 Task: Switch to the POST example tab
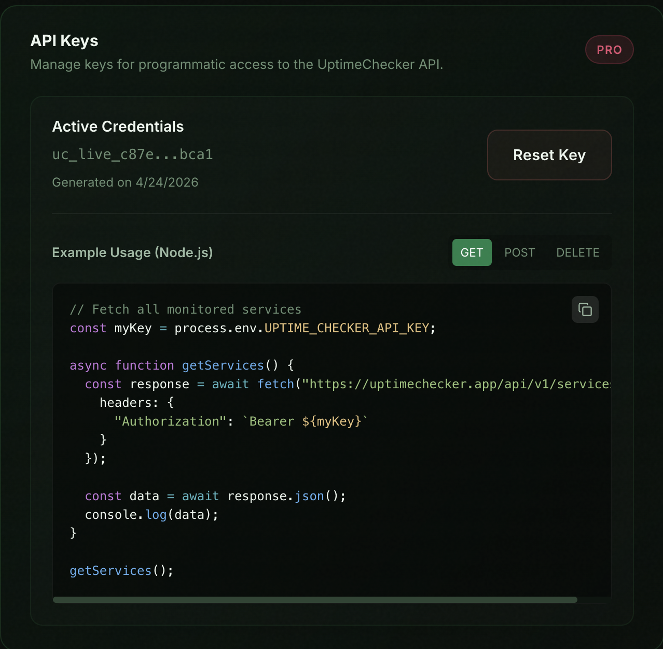click(x=519, y=252)
